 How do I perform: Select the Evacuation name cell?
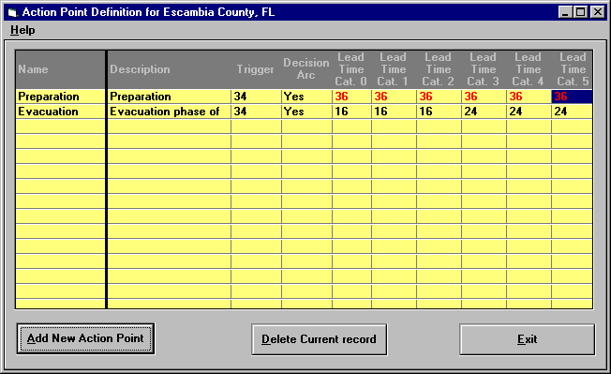click(x=60, y=112)
